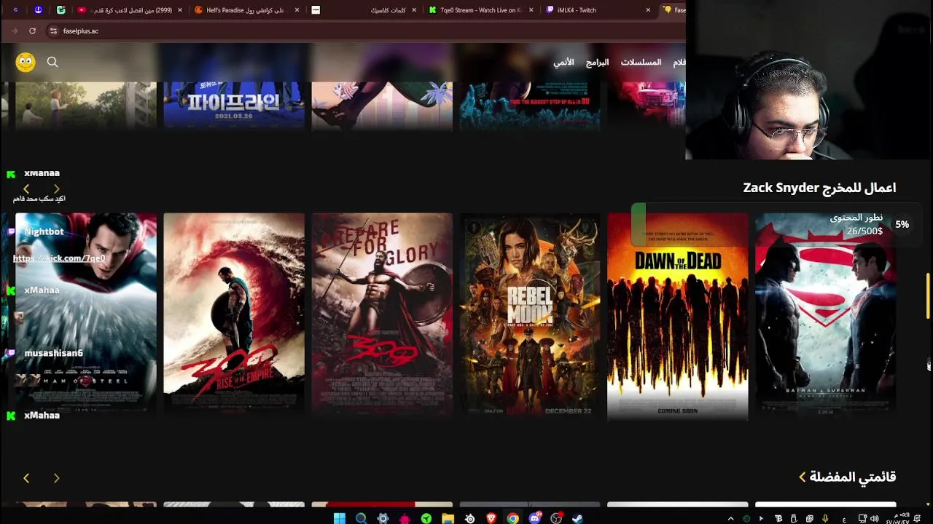Click the microphone icon in system tray
Screen dimensions: 933x524
(825, 519)
